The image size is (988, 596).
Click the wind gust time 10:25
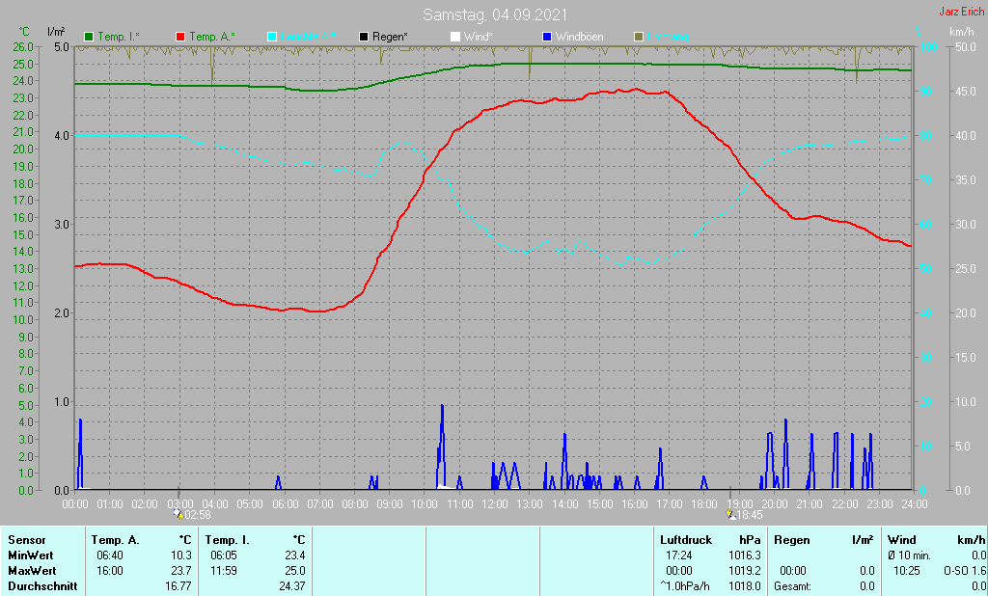906,571
